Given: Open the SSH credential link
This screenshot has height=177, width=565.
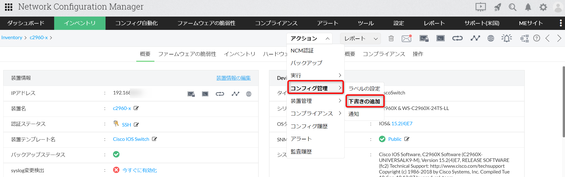Looking at the screenshot, I should point(126,125).
